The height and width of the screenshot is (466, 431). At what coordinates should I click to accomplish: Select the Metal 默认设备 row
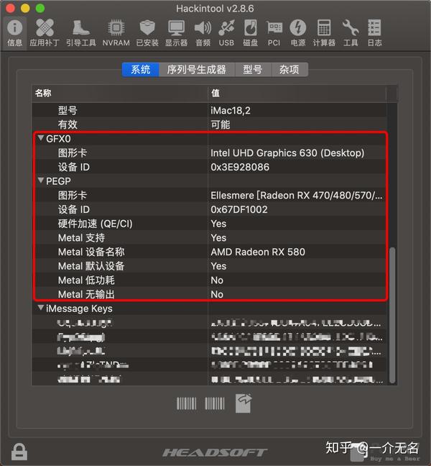pyautogui.click(x=209, y=266)
